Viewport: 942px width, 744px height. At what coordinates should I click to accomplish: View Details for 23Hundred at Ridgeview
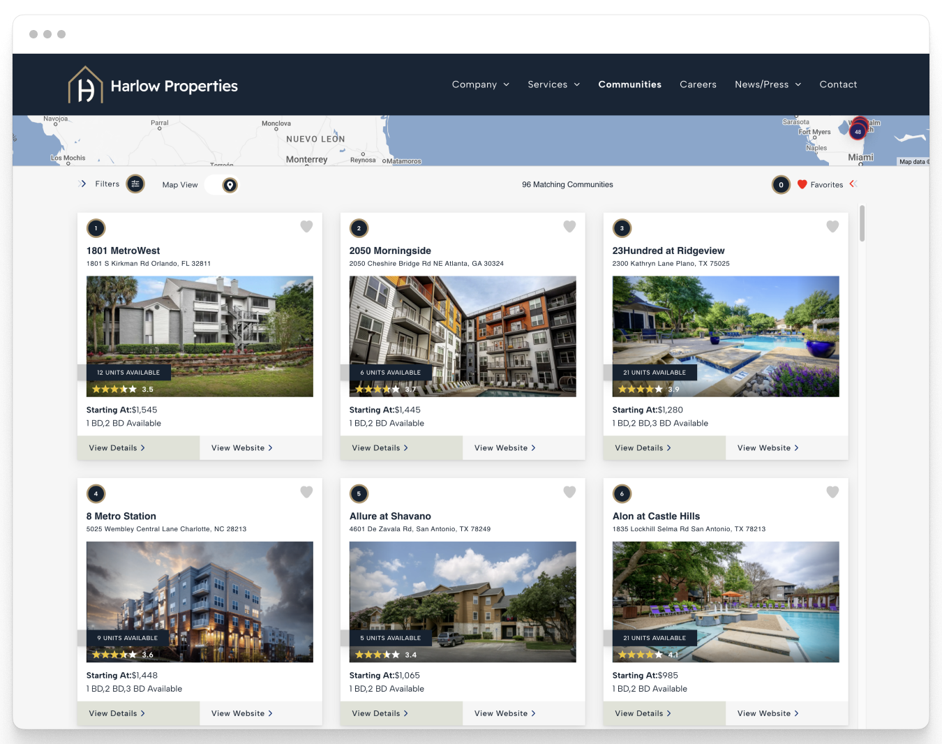tap(665, 448)
